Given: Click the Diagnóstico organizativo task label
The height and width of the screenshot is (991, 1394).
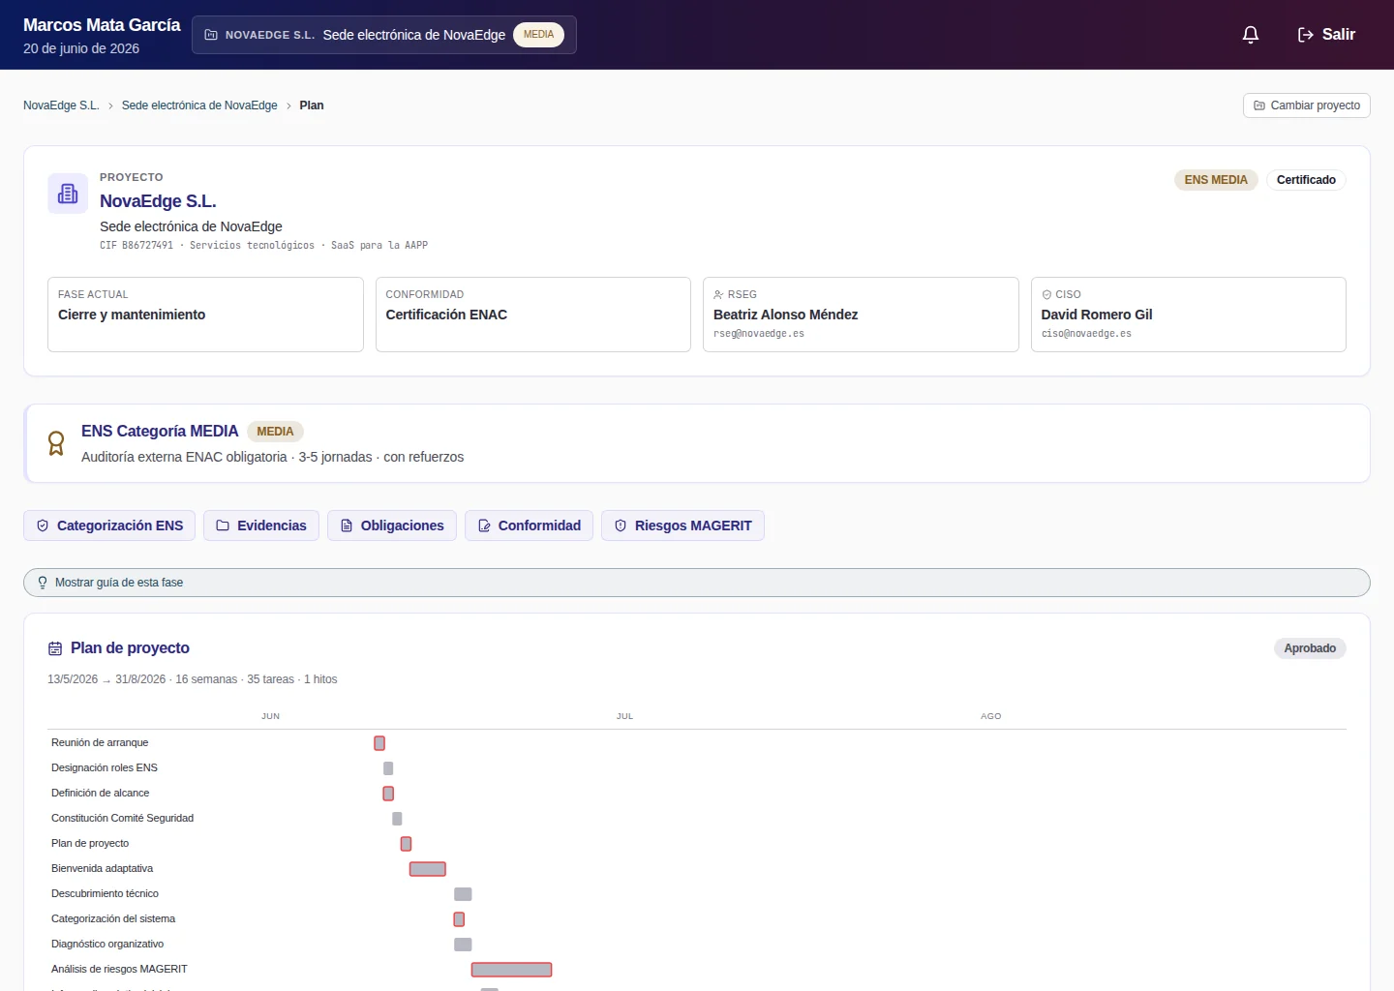Looking at the screenshot, I should coord(107,944).
